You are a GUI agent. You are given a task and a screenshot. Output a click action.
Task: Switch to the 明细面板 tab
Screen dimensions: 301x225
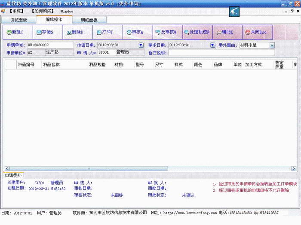[89, 20]
